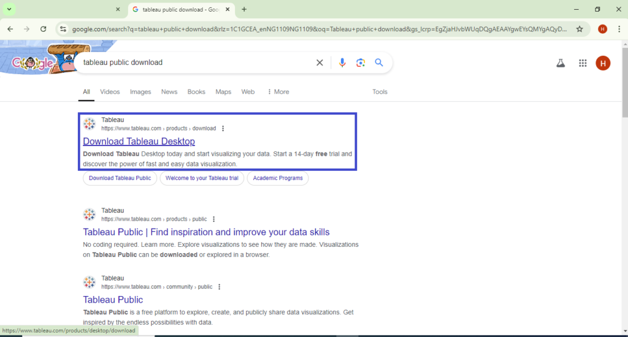Open options menu for products › public result
This screenshot has width=628, height=337.
point(214,219)
